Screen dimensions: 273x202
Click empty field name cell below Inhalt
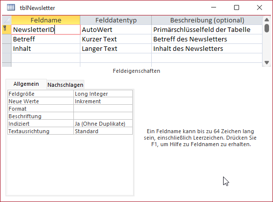click(x=46, y=58)
